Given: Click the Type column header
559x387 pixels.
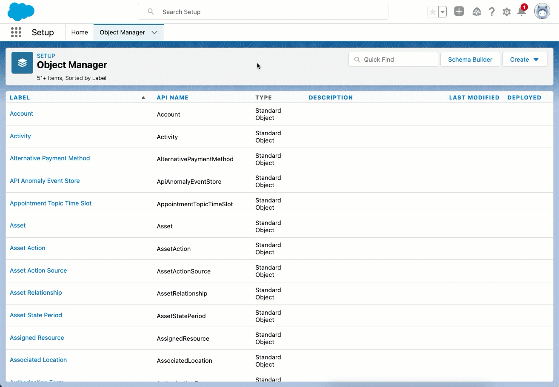Looking at the screenshot, I should [x=264, y=97].
